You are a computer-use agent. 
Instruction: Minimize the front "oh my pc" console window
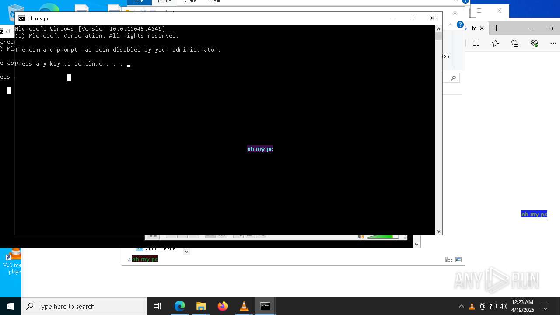392,18
